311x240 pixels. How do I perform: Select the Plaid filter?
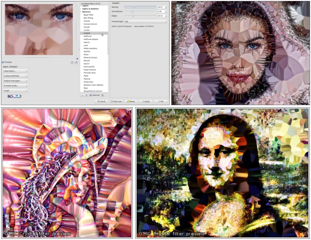point(86,76)
